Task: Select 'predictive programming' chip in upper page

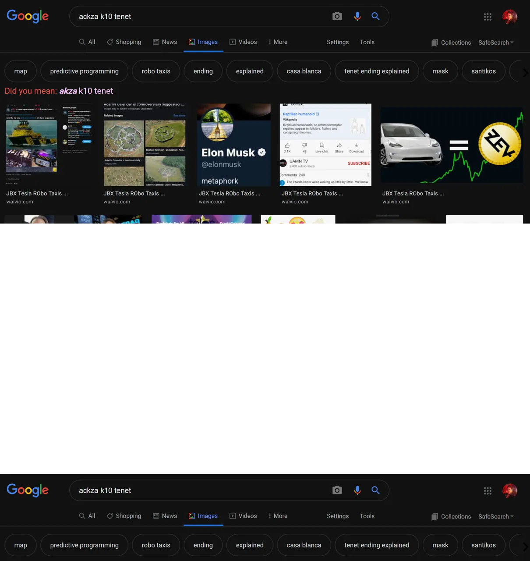Action: click(84, 71)
